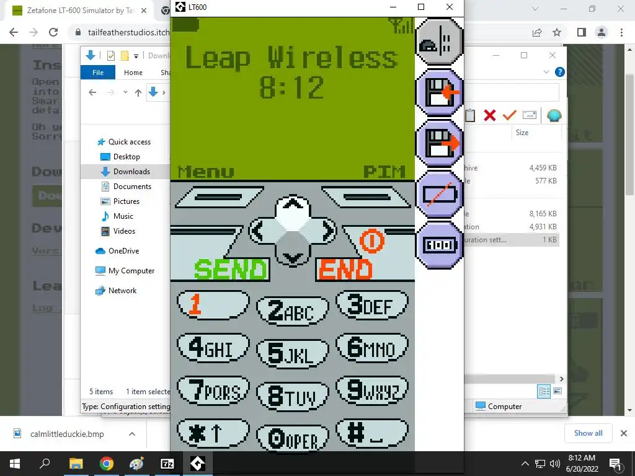Open the blue help question mark icon
Image resolution: width=635 pixels, height=476 pixels.
[x=560, y=72]
